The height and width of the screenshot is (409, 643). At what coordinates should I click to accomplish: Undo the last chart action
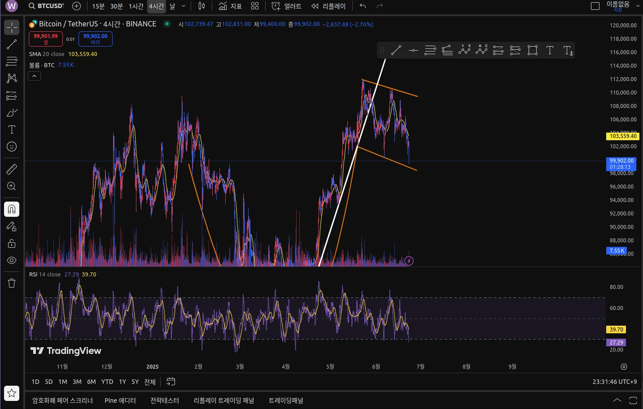(x=363, y=6)
